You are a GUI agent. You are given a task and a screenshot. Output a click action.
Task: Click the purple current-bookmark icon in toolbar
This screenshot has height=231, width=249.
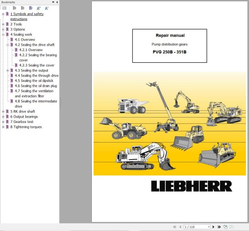[31, 8]
